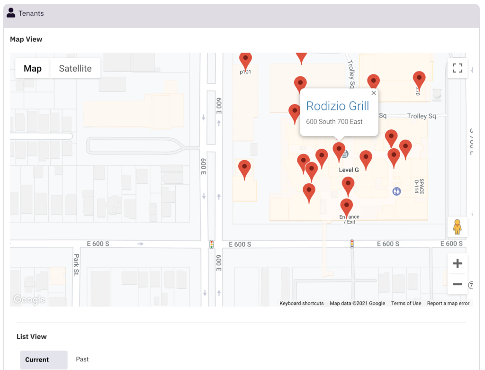Close the Rodizio Grill info popup
The height and width of the screenshot is (370, 485).
click(374, 93)
